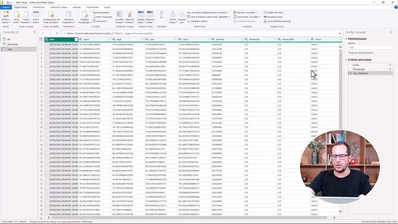Switch to the Ajuda tab
This screenshot has width=398, height=224.
107,7
